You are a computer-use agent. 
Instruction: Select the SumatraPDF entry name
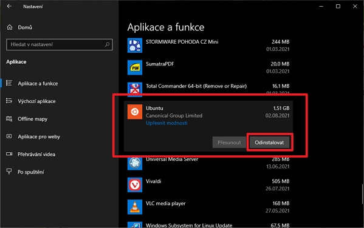point(160,64)
